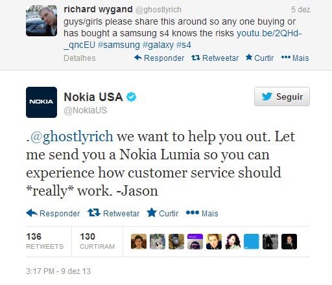
Task: Click Responder on richard wygand's tweet
Action: coord(159,58)
